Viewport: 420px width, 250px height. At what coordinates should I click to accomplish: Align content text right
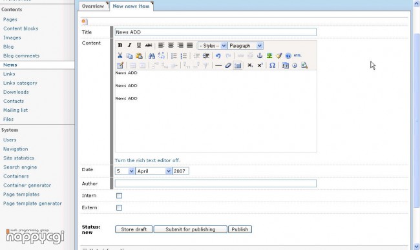click(180, 45)
